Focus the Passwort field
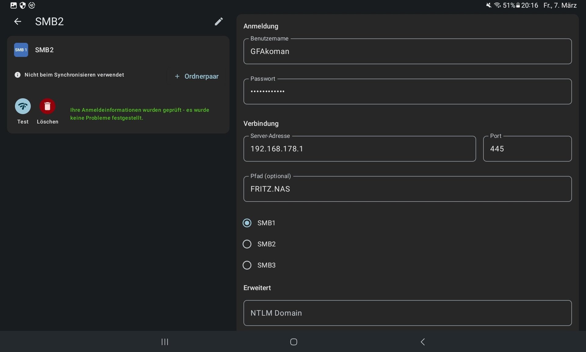Screen dimensions: 586x352 coord(407,91)
